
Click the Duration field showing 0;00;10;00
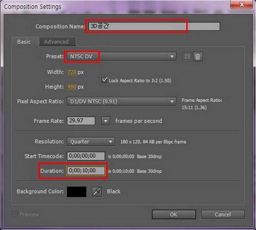point(86,170)
